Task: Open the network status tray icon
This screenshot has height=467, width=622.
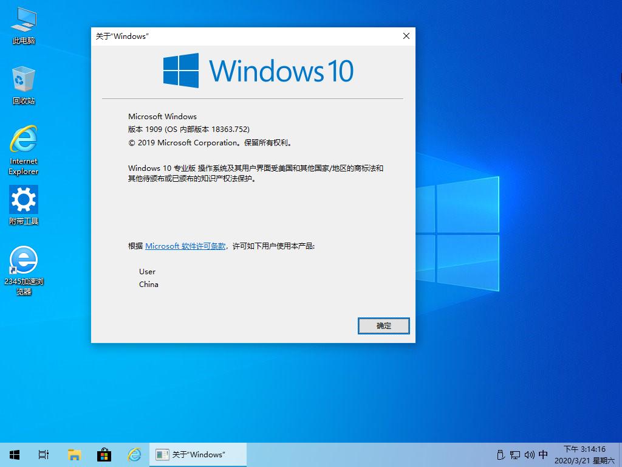Action: (515, 455)
